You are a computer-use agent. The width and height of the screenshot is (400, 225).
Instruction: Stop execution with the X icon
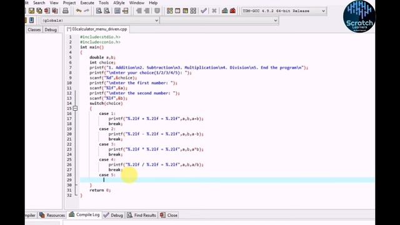pos(214,11)
